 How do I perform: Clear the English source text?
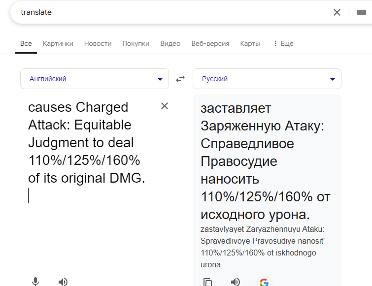click(x=165, y=106)
